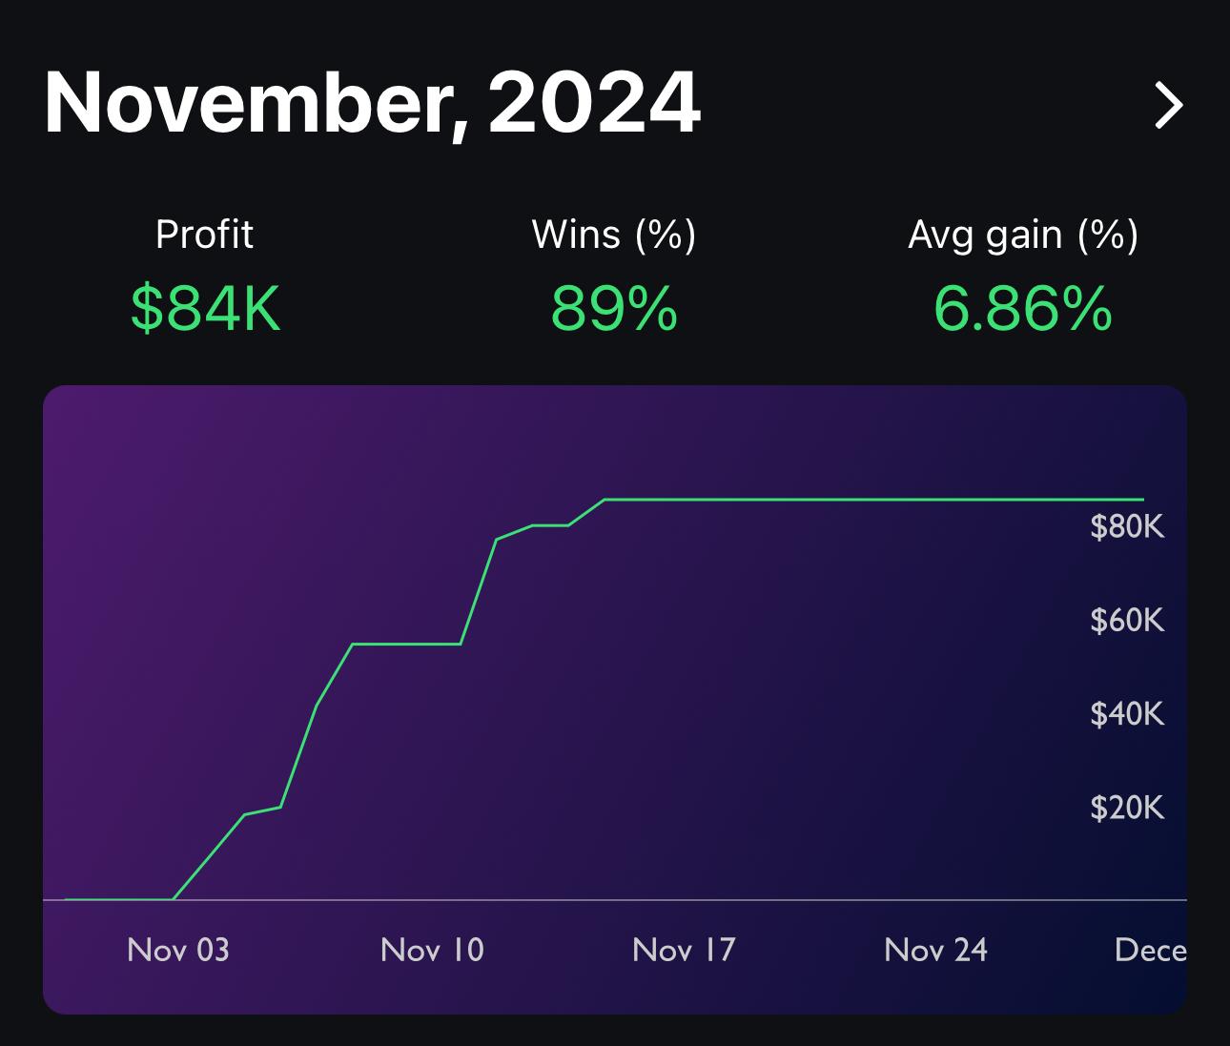
Task: Tap the $84K profit value
Action: click(206, 308)
